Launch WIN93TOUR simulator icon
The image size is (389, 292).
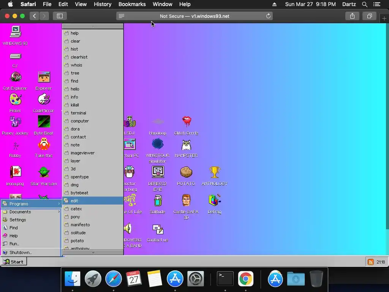point(158,151)
